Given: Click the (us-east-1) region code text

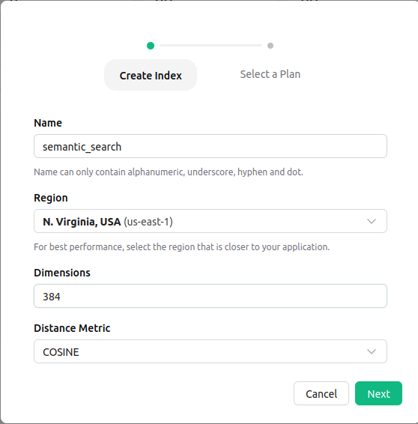Looking at the screenshot, I should click(x=148, y=222).
